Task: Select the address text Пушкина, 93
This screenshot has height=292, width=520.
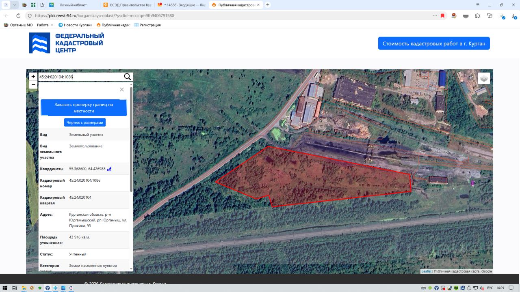Action: click(80, 226)
